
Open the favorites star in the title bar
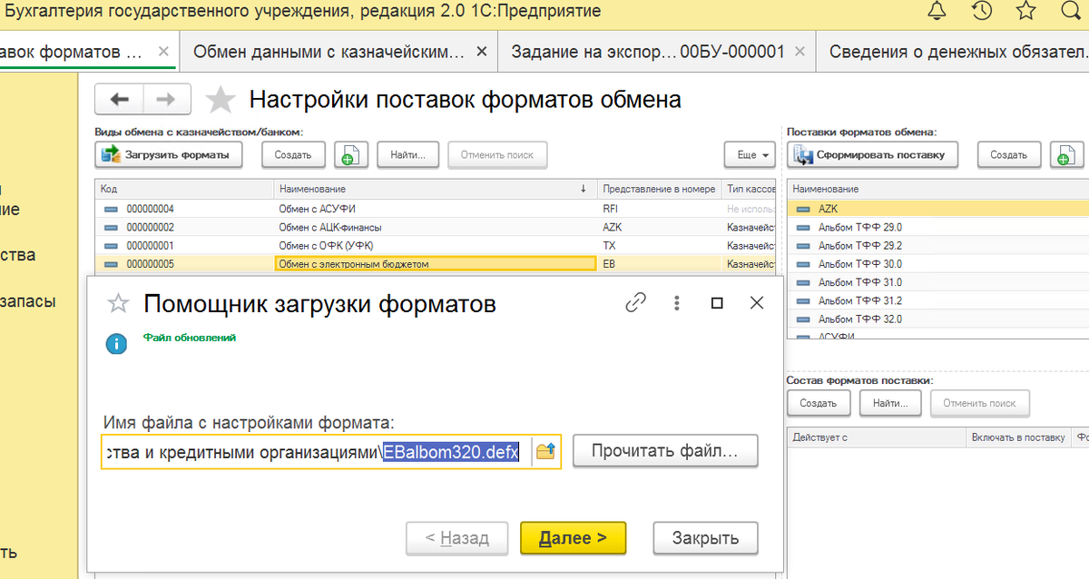click(x=1025, y=11)
